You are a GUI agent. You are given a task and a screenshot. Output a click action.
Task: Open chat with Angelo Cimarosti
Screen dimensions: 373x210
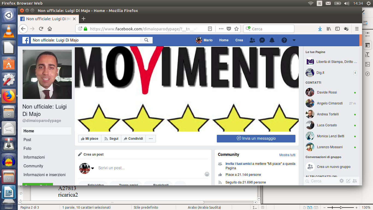pos(331,103)
